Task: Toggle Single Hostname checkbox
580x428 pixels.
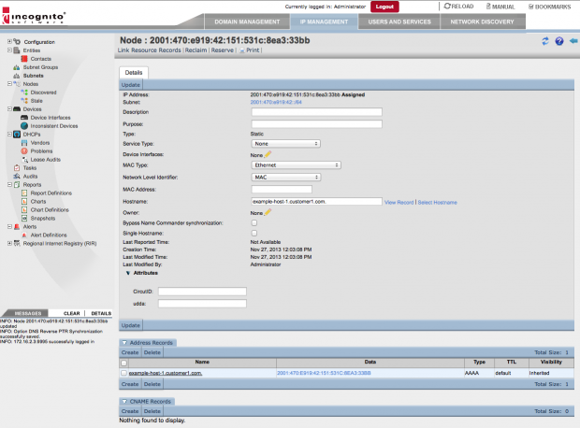Action: pos(254,234)
